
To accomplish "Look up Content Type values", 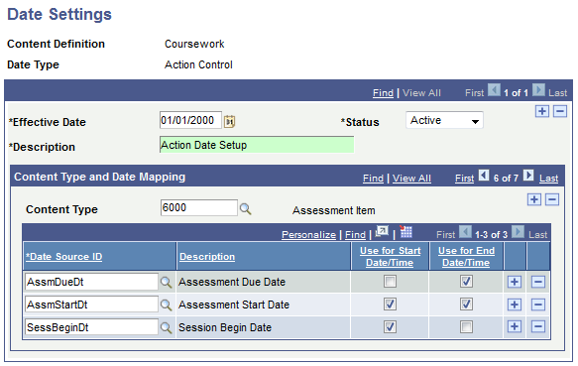I will (x=245, y=209).
